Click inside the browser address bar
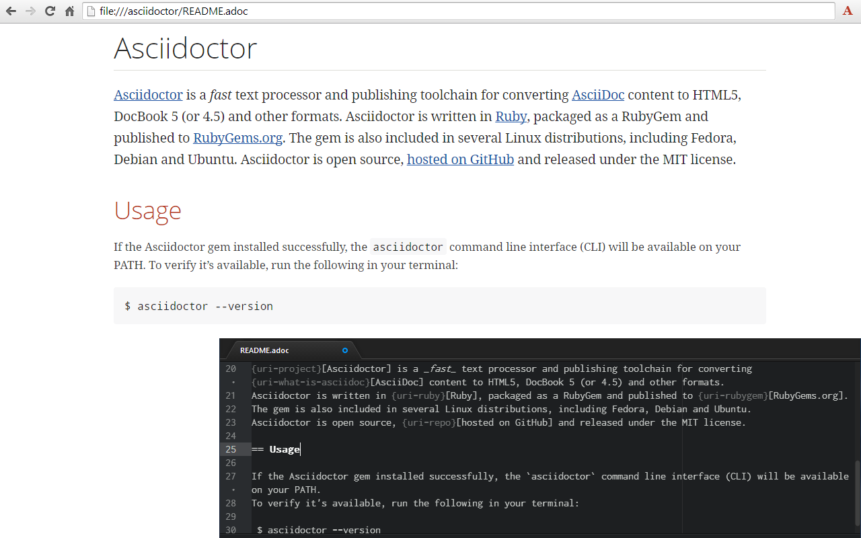 click(x=269, y=11)
